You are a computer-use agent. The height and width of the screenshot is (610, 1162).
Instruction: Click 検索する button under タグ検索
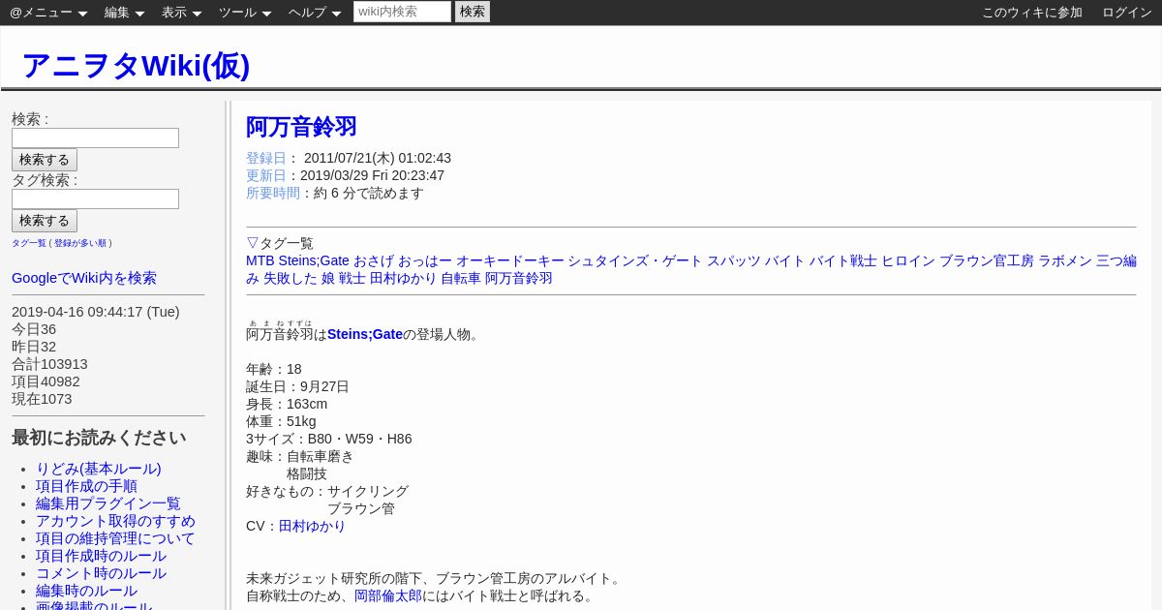(45, 221)
